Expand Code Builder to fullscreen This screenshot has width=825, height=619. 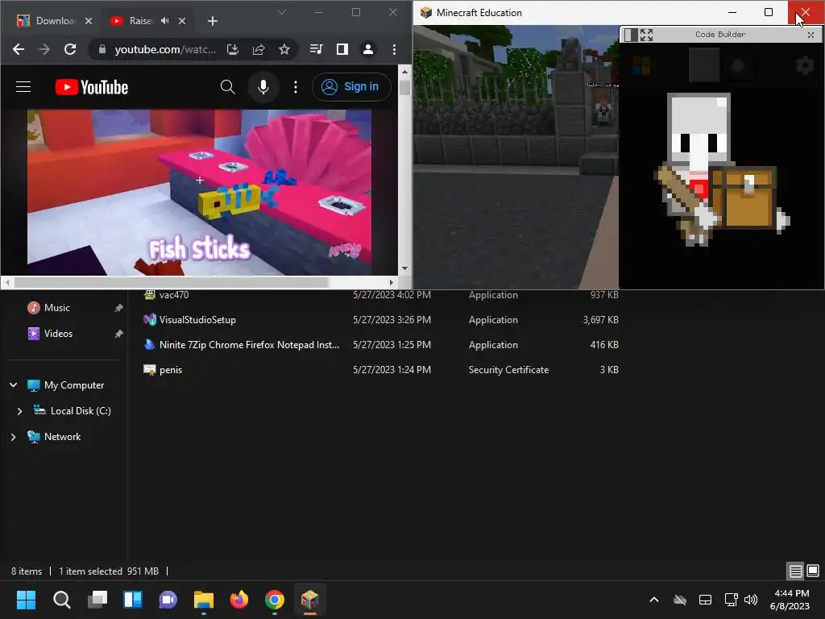click(647, 35)
